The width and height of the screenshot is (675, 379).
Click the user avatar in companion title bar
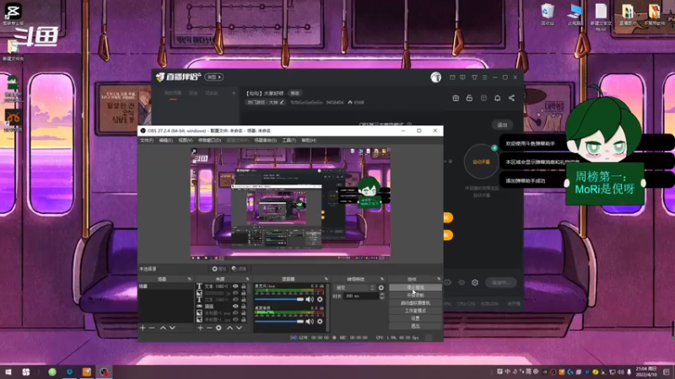point(435,77)
